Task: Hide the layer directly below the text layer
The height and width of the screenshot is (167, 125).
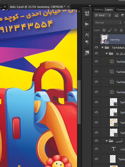Action: [x=96, y=159]
